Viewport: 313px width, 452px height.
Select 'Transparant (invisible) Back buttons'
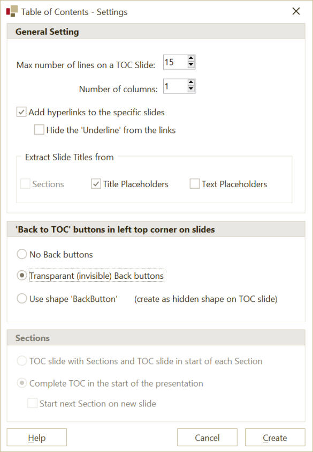tap(21, 276)
